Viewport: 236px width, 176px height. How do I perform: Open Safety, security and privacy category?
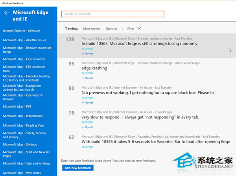point(24,135)
